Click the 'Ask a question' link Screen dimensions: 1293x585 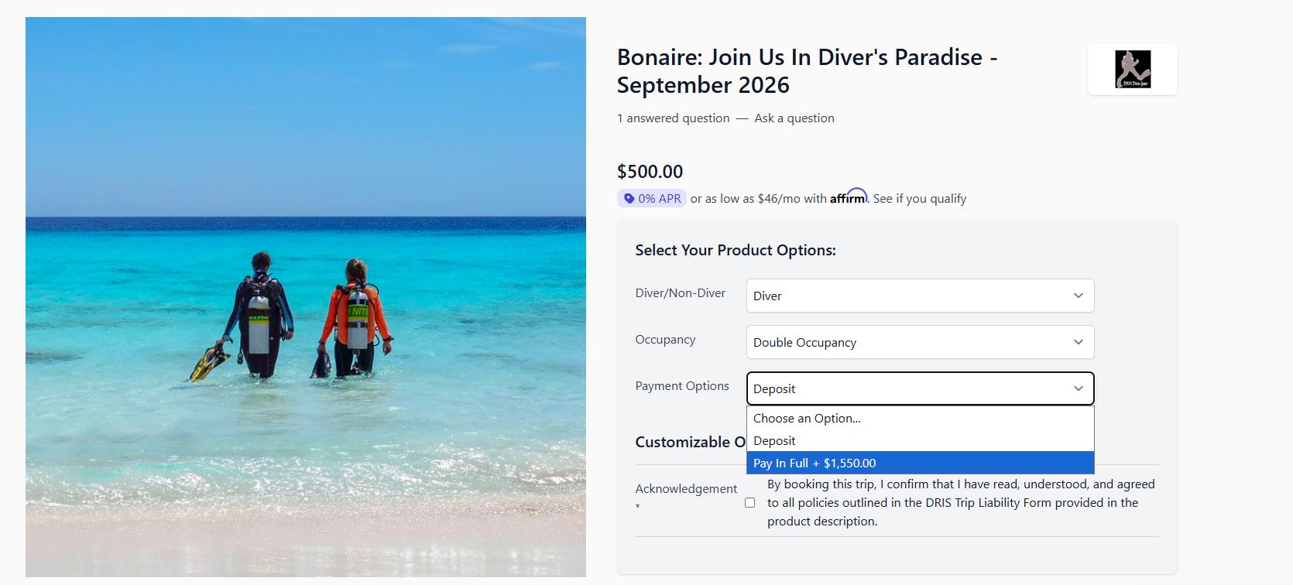click(794, 118)
